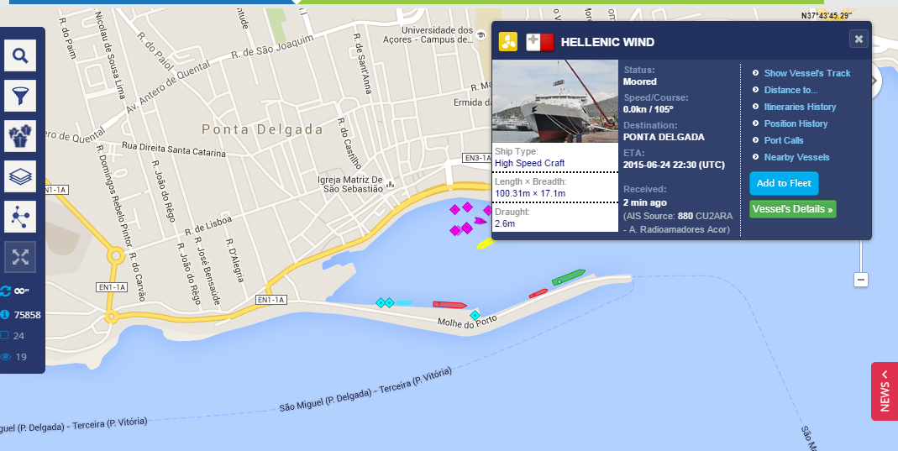898x451 pixels.
Task: Toggle the checkbox next to 24
Action: [x=4, y=335]
